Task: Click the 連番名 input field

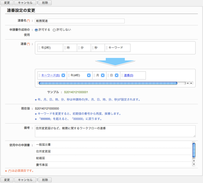Action: (80, 21)
